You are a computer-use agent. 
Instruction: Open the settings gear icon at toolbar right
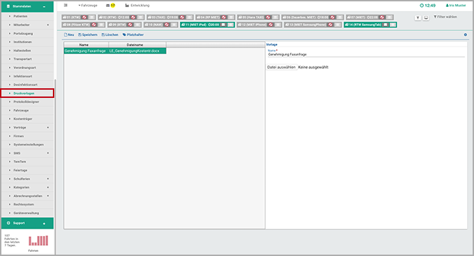click(x=466, y=35)
